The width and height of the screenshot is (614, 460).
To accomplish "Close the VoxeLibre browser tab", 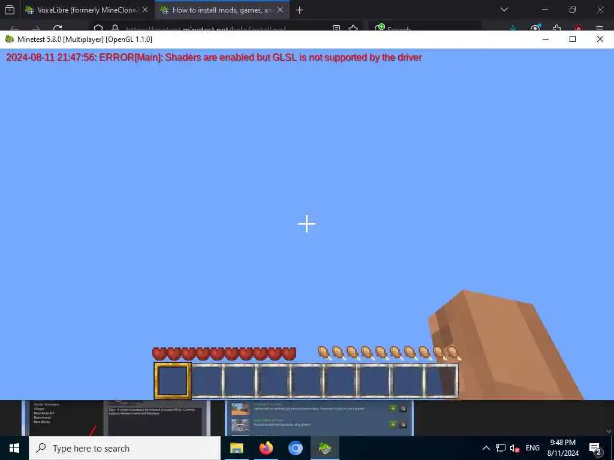I will click(x=145, y=10).
